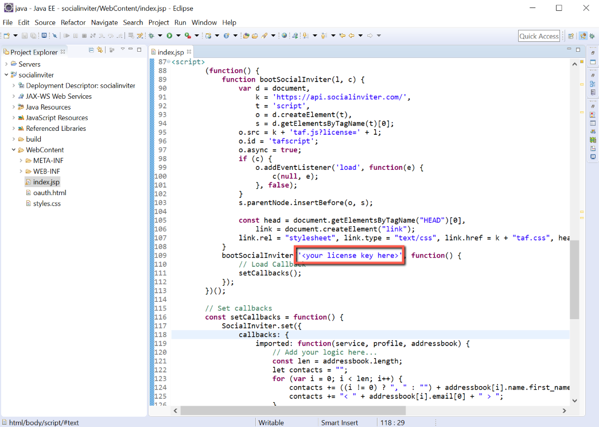Open Project Explorer View Menu triangle

tap(123, 49)
